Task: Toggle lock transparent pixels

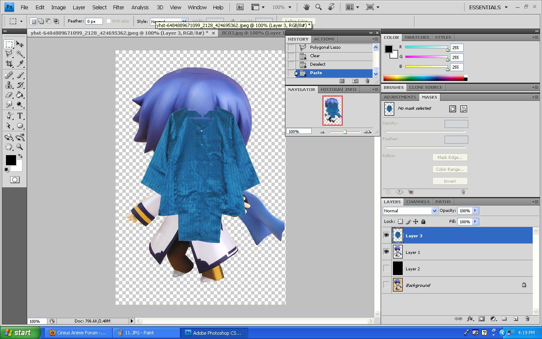Action: tap(400, 222)
